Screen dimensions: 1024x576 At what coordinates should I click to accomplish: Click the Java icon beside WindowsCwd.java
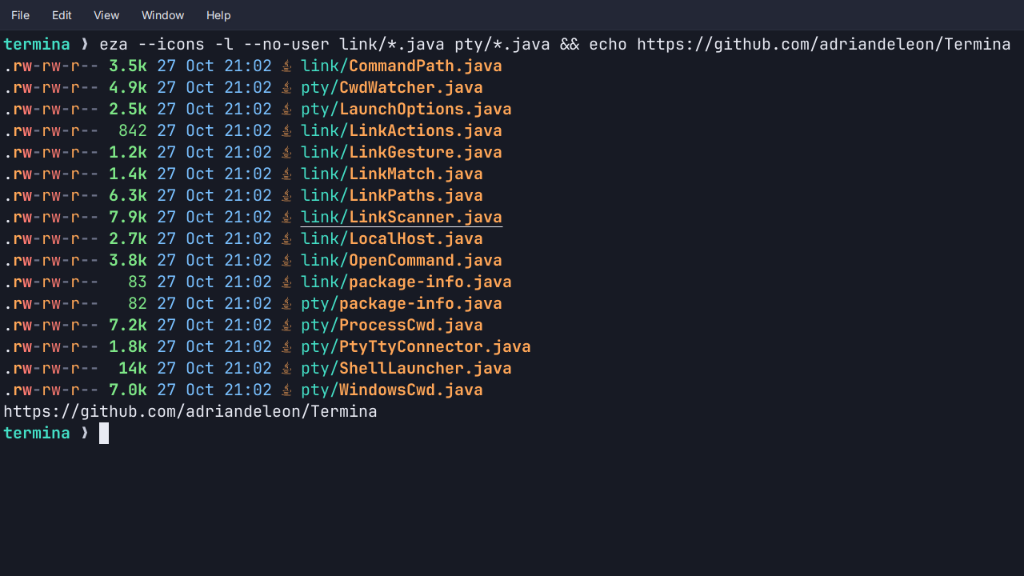286,390
